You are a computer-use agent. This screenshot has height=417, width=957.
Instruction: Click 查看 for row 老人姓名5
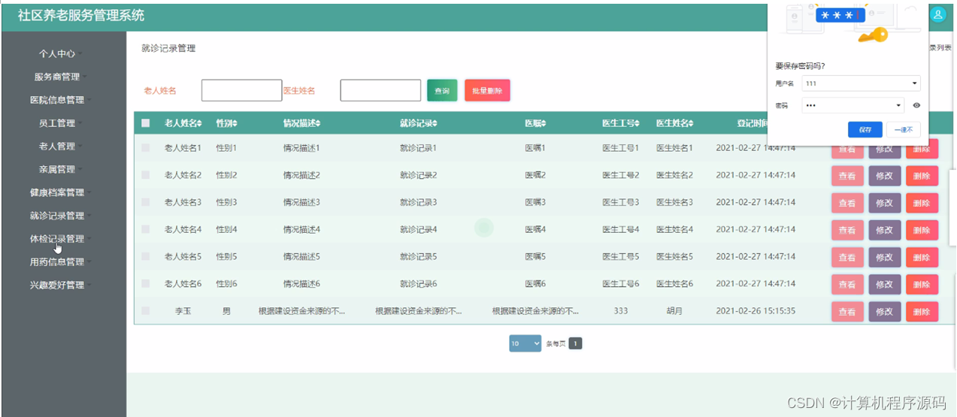pos(847,257)
